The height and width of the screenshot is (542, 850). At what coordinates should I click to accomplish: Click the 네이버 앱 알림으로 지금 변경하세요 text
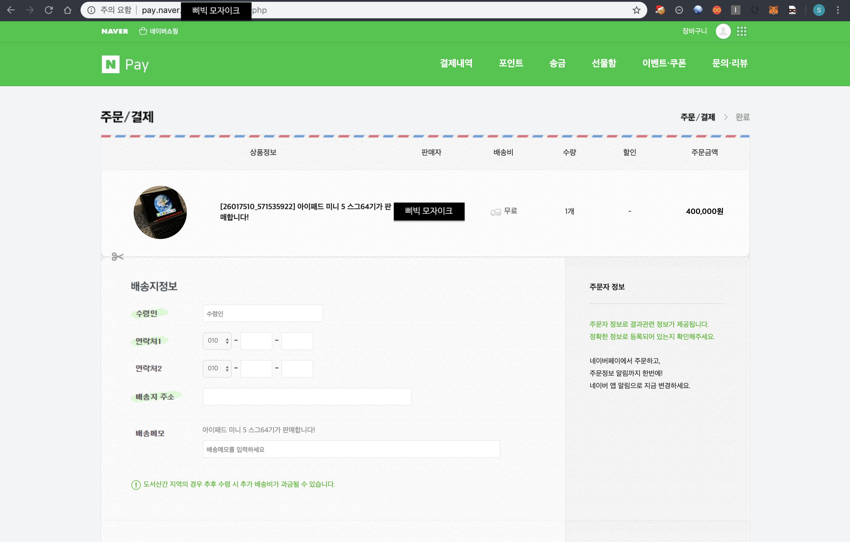(x=640, y=386)
